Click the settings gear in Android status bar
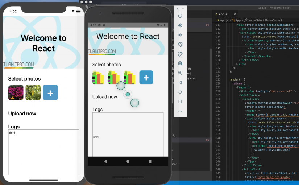 click(x=99, y=25)
